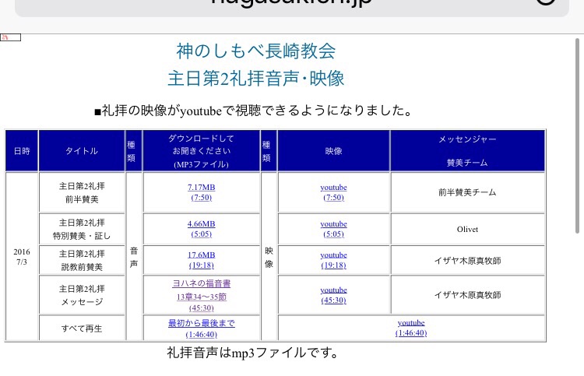The width and height of the screenshot is (584, 376).
Task: Play the full youtube (1:46:40) video
Action: point(410,328)
